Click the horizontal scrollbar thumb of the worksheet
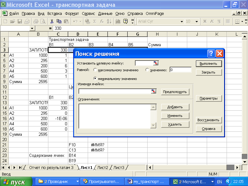248x186 pixels. [x=230, y=167]
